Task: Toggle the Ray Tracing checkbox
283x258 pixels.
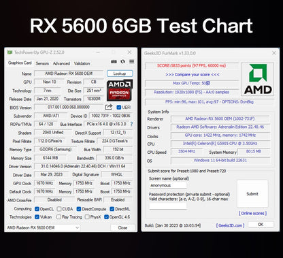Action: tap(59, 217)
